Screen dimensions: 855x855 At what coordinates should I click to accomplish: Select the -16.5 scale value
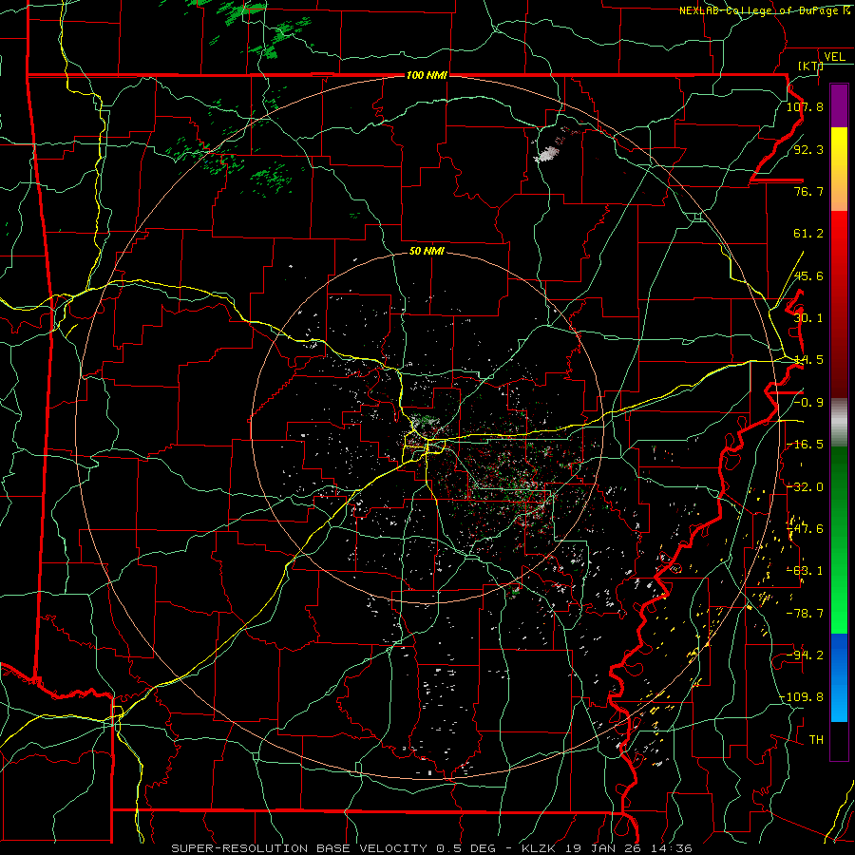point(805,445)
